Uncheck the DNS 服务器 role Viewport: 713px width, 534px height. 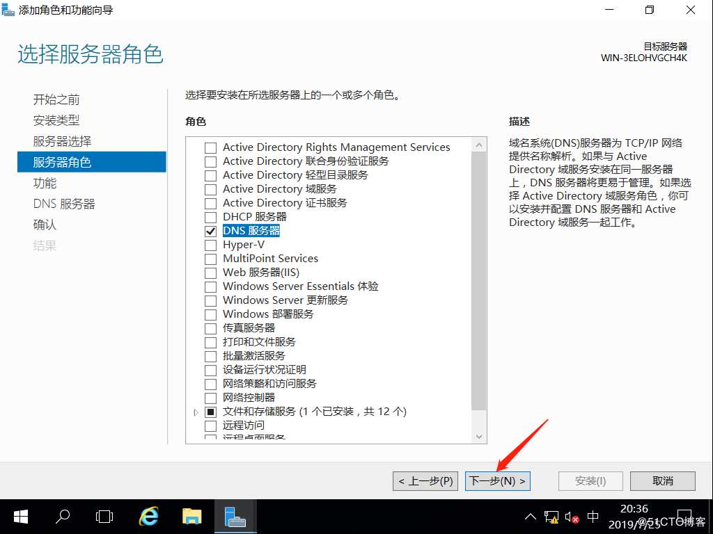coord(210,231)
